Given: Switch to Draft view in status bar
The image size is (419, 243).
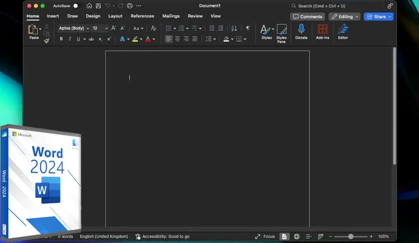Looking at the screenshot, I should click(320, 236).
